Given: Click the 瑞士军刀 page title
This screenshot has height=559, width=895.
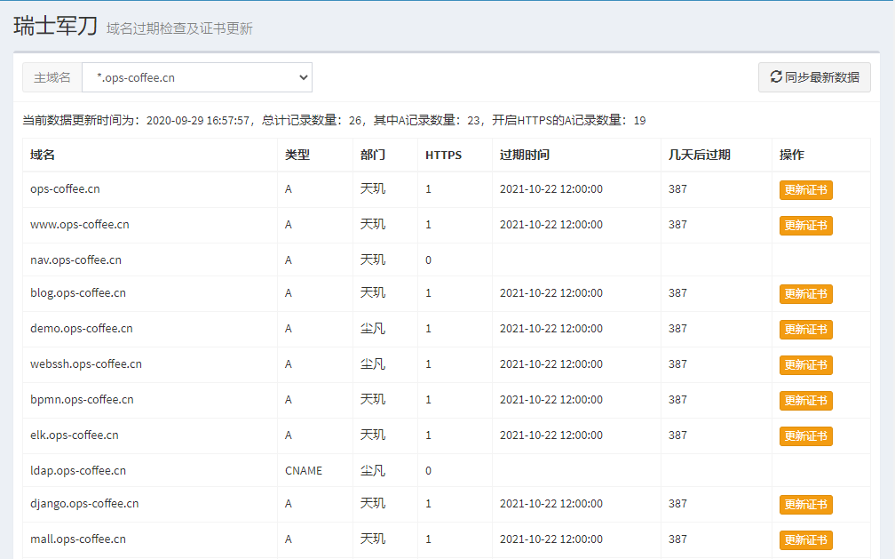Looking at the screenshot, I should coord(53,26).
